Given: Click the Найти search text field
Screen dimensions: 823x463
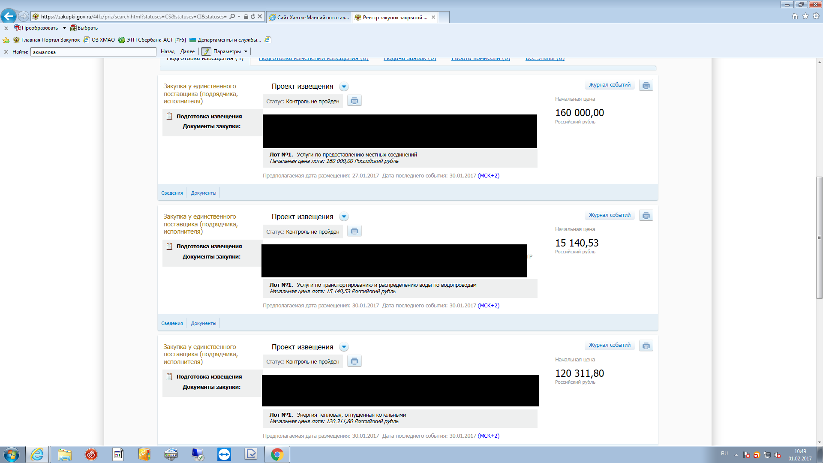Looking at the screenshot, I should tap(93, 52).
